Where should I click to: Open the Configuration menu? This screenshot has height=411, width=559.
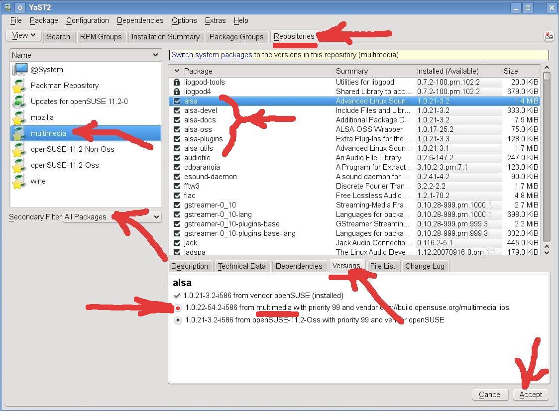pyautogui.click(x=88, y=21)
